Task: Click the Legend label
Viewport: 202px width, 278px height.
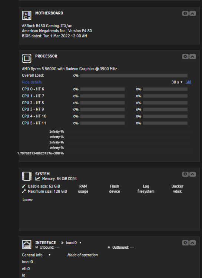Action: pos(27,199)
